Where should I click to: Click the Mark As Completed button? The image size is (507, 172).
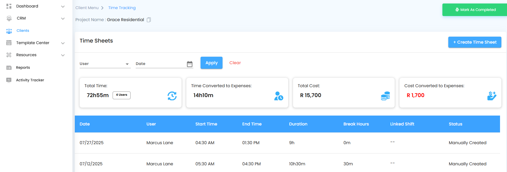475,10
